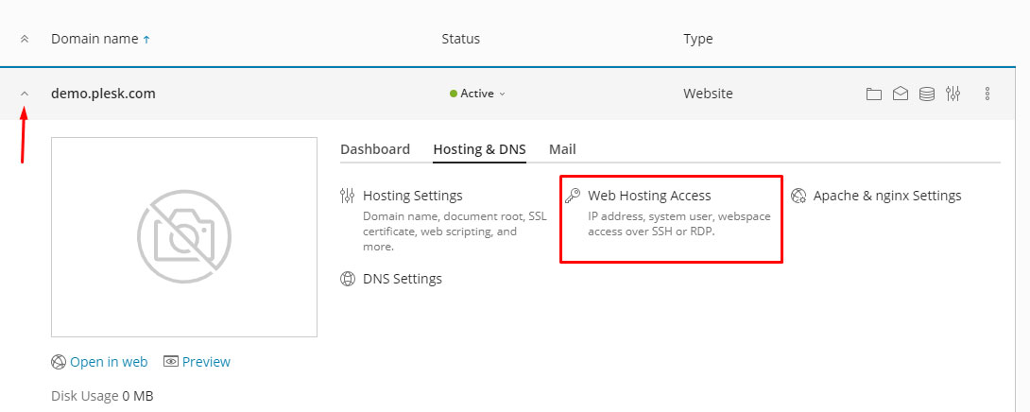Image resolution: width=1030 pixels, height=412 pixels.
Task: Sort by Domain name column header
Action: pos(94,39)
